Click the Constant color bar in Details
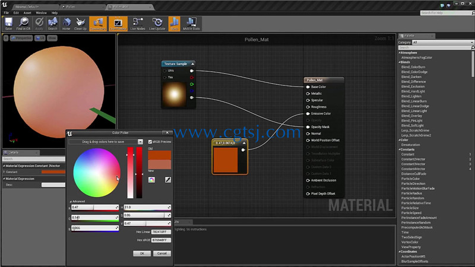 click(53, 172)
